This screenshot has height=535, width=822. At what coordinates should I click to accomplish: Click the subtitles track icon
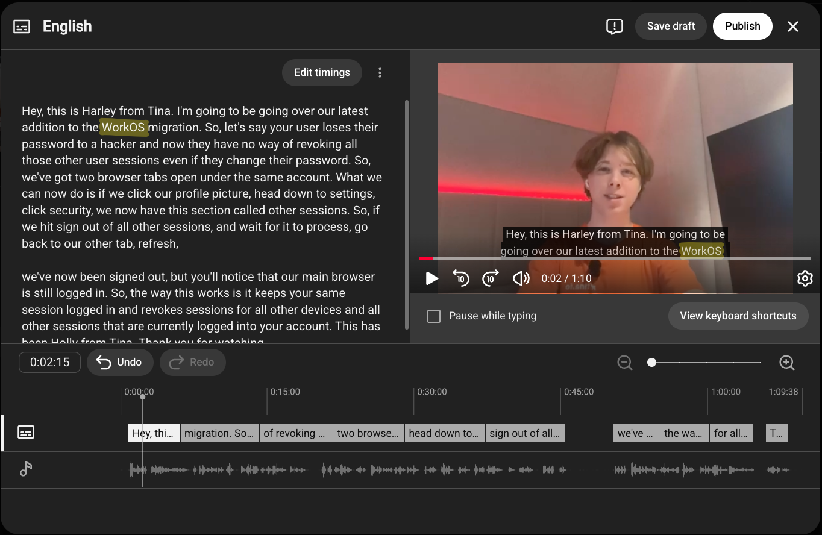pos(26,433)
